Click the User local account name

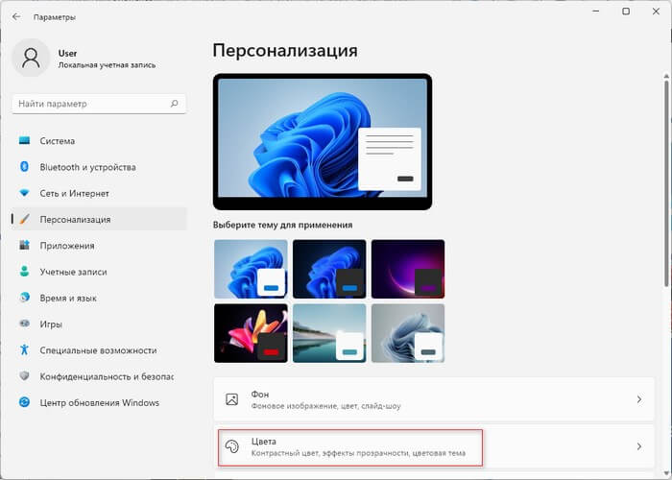click(67, 53)
